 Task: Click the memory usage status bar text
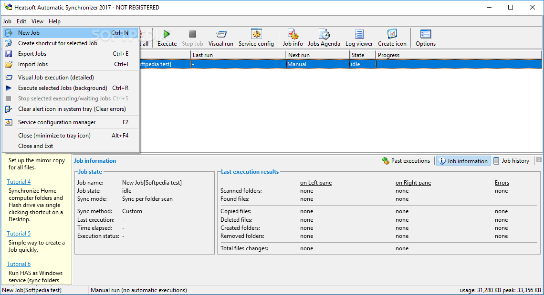tap(500, 290)
